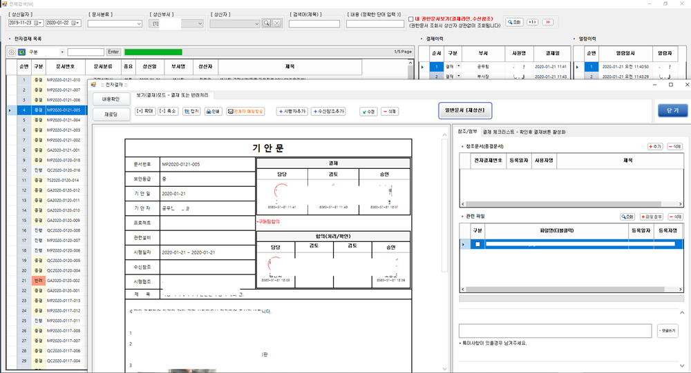Viewport: 691px width, 373px height.
Task: Click the 수정 edit button
Action: tap(368, 112)
